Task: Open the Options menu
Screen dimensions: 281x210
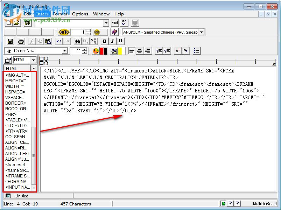Action: 80,14
